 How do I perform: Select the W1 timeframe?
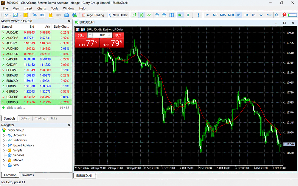point(262,15)
